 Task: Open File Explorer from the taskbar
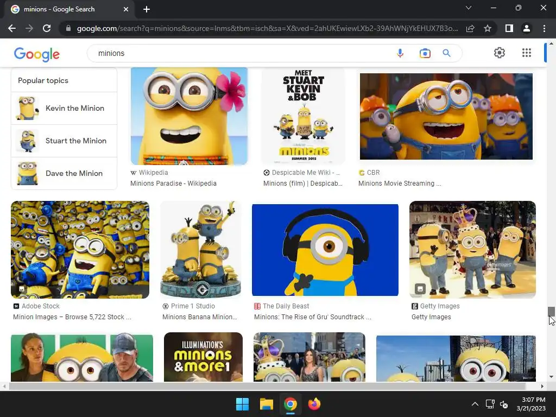266,404
